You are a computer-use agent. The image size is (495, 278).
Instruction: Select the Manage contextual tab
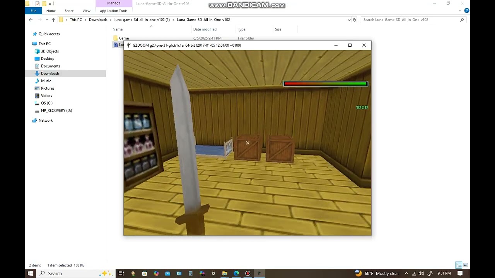(114, 3)
